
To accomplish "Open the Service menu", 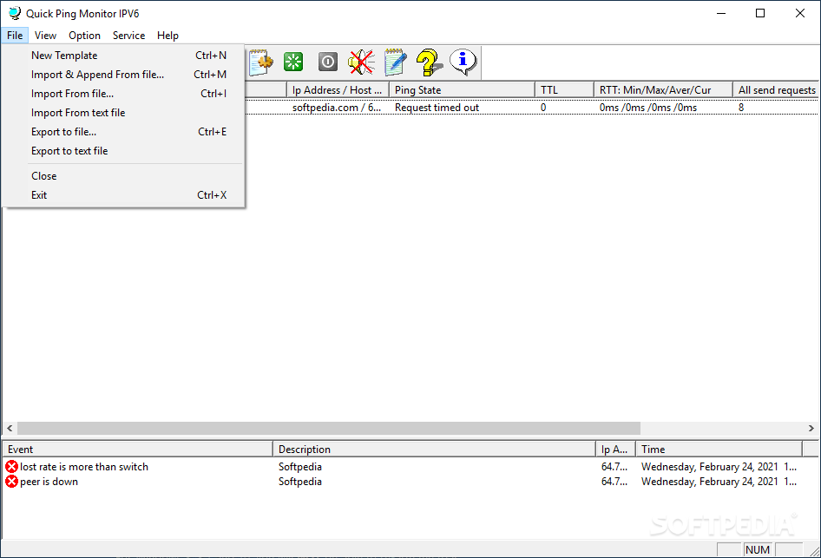I will tap(128, 35).
